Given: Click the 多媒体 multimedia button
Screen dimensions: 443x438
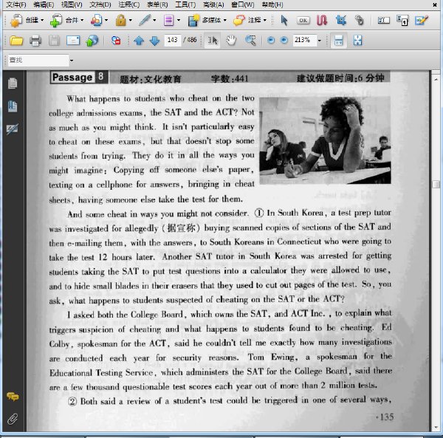Looking at the screenshot, I should [x=205, y=21].
